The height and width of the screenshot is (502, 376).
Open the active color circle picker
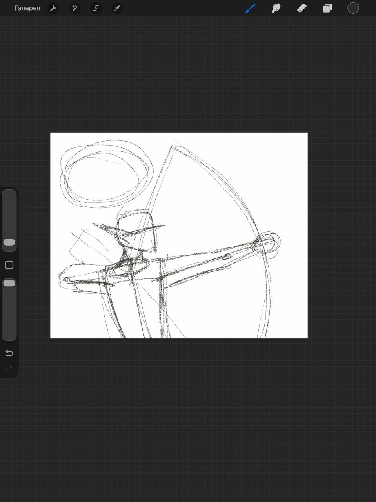point(353,8)
